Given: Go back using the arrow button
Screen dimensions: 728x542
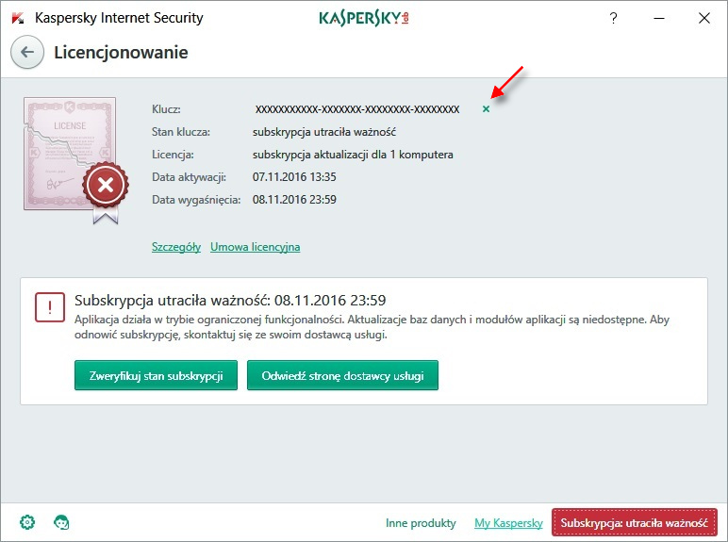Looking at the screenshot, I should click(x=27, y=52).
